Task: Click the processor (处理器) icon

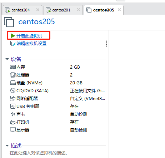Action: coord(13,75)
